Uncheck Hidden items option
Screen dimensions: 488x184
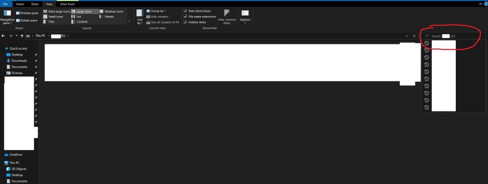tap(195, 22)
